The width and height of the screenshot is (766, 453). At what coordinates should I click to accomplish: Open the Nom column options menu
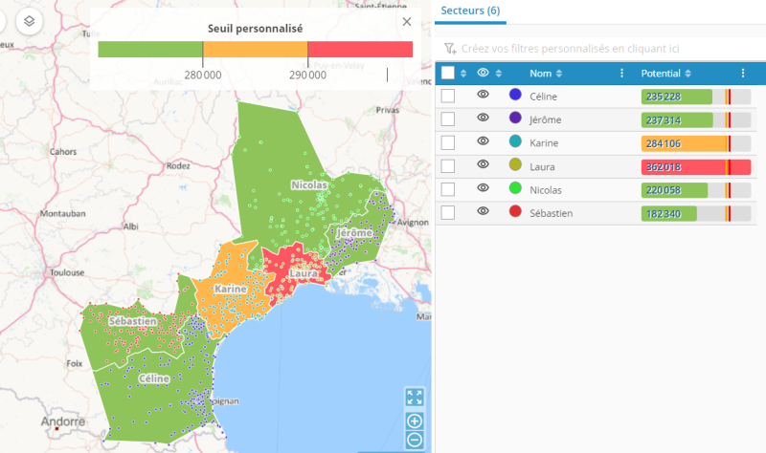coord(621,74)
